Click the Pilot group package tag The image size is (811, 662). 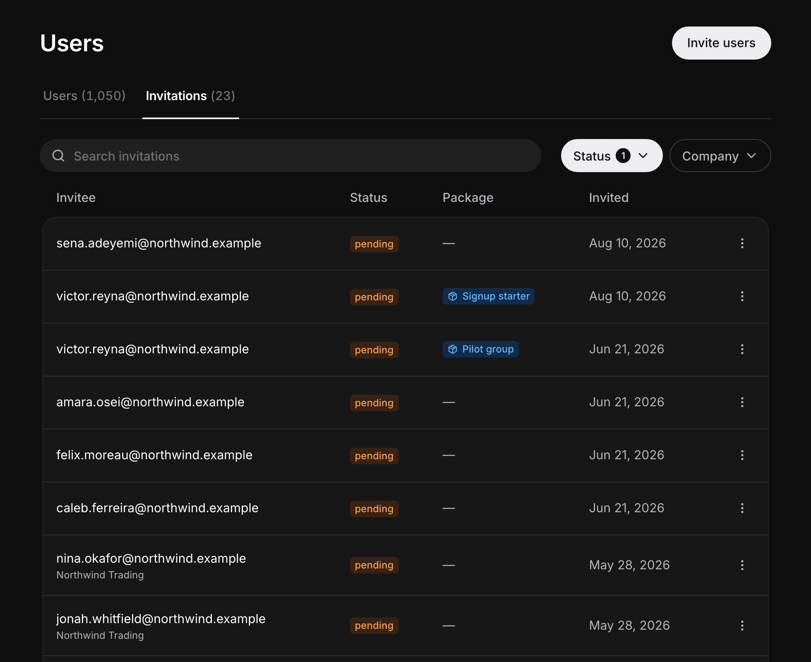(x=480, y=349)
